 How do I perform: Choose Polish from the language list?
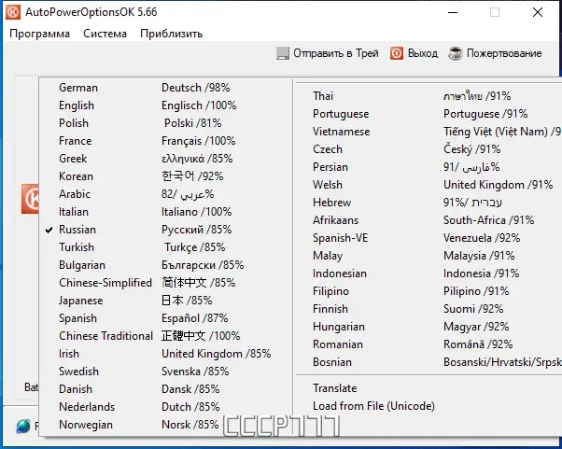tap(166, 123)
